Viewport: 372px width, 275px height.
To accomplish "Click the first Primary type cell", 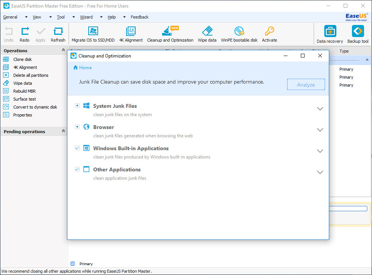I will click(346, 69).
